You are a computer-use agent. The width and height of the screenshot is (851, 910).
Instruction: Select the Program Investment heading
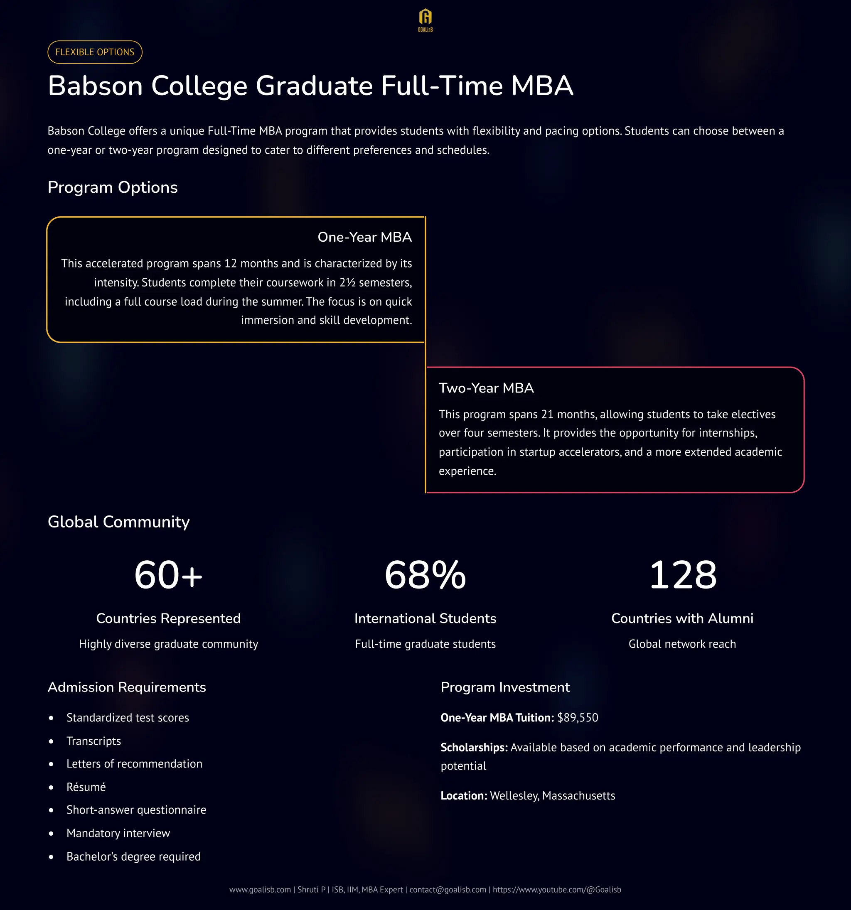[x=505, y=687]
